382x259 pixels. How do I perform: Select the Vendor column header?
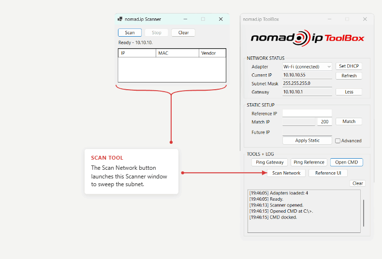coord(212,53)
